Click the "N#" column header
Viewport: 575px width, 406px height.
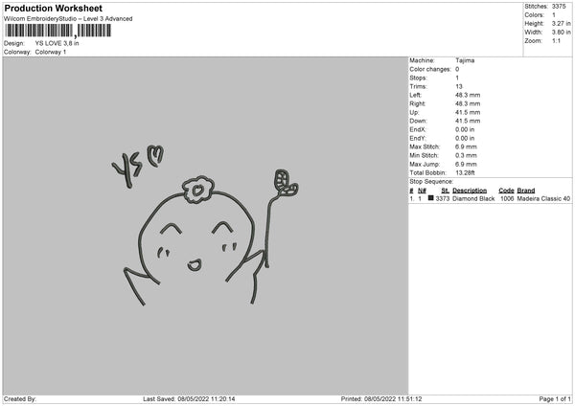pyautogui.click(x=422, y=191)
